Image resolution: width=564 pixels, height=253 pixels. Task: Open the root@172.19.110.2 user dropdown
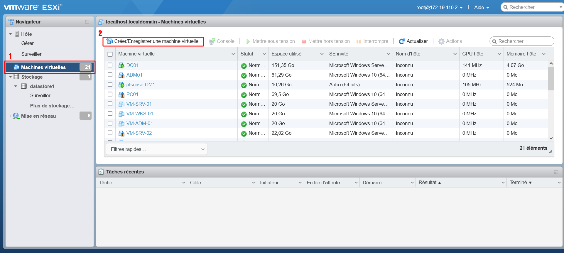click(439, 7)
